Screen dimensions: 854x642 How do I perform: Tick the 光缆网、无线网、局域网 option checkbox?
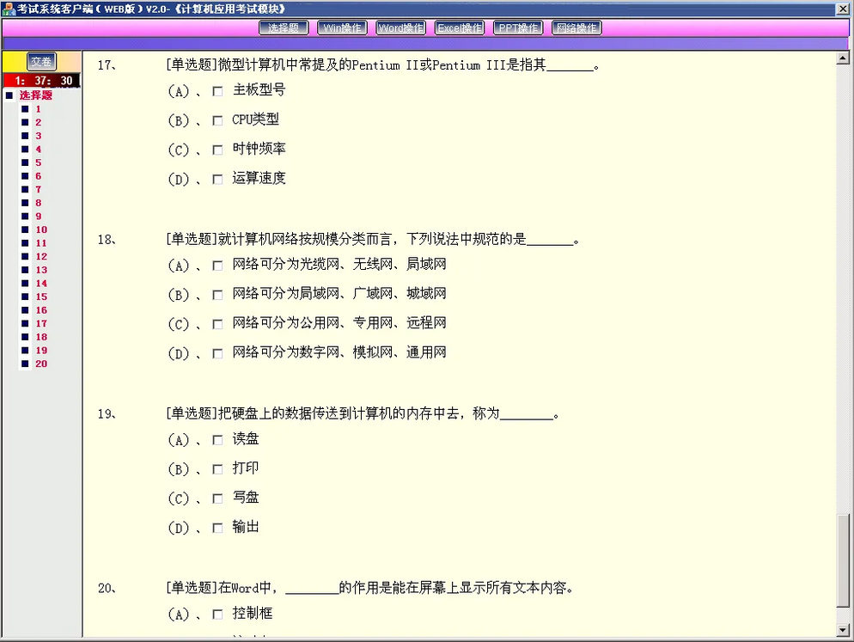tap(217, 266)
